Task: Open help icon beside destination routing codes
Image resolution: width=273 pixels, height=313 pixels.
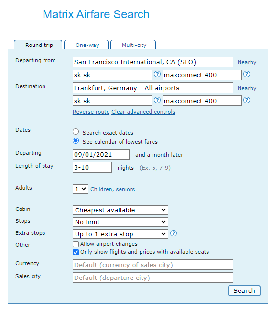Action: [157, 100]
